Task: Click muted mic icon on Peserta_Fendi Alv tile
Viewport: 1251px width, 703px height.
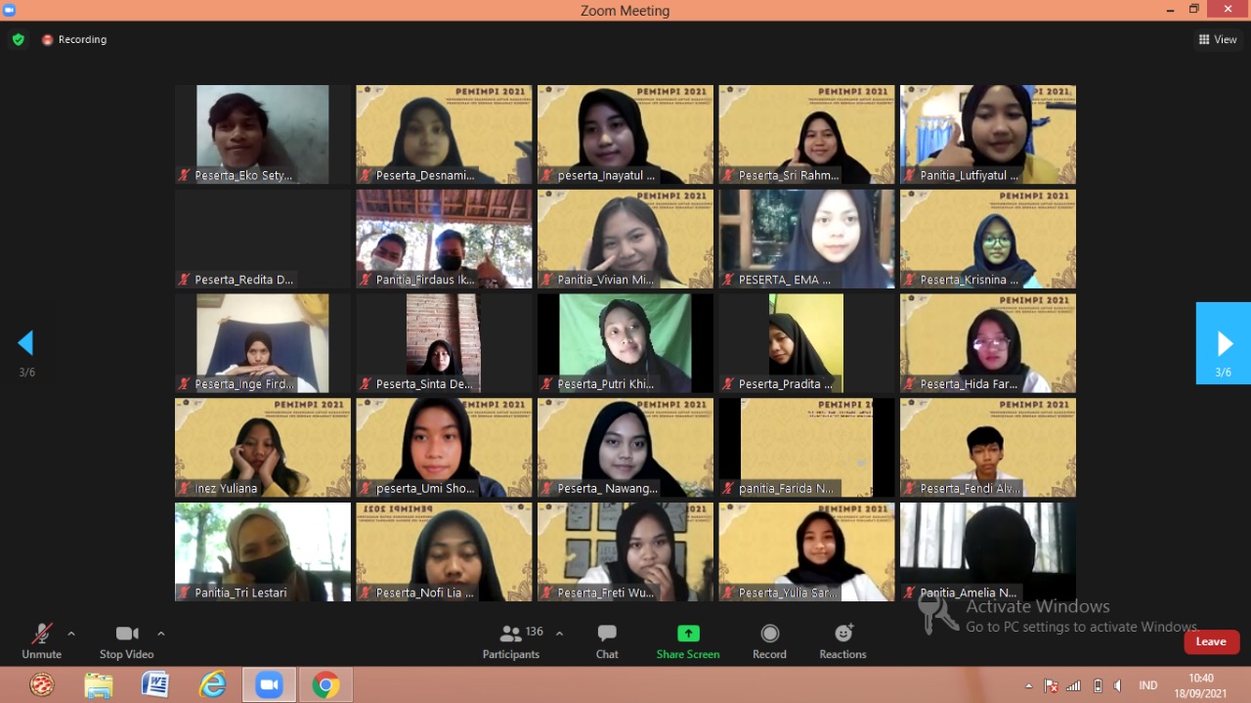Action: pos(909,488)
